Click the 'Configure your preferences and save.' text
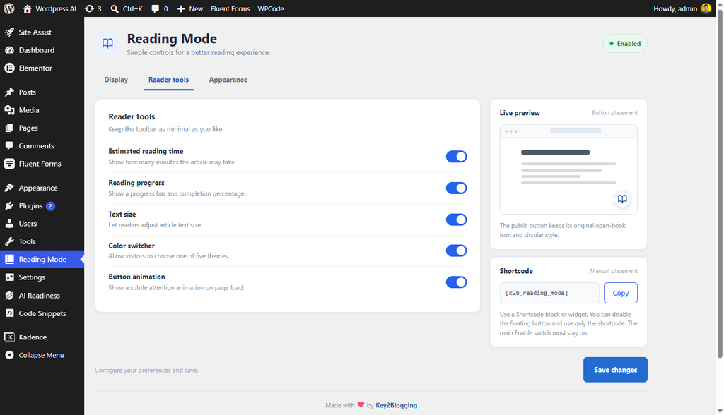Viewport: 724px width, 415px height. coord(146,370)
